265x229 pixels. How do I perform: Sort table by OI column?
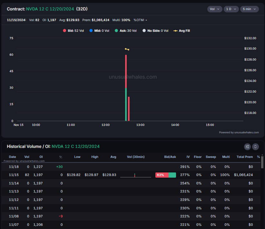tap(41, 157)
